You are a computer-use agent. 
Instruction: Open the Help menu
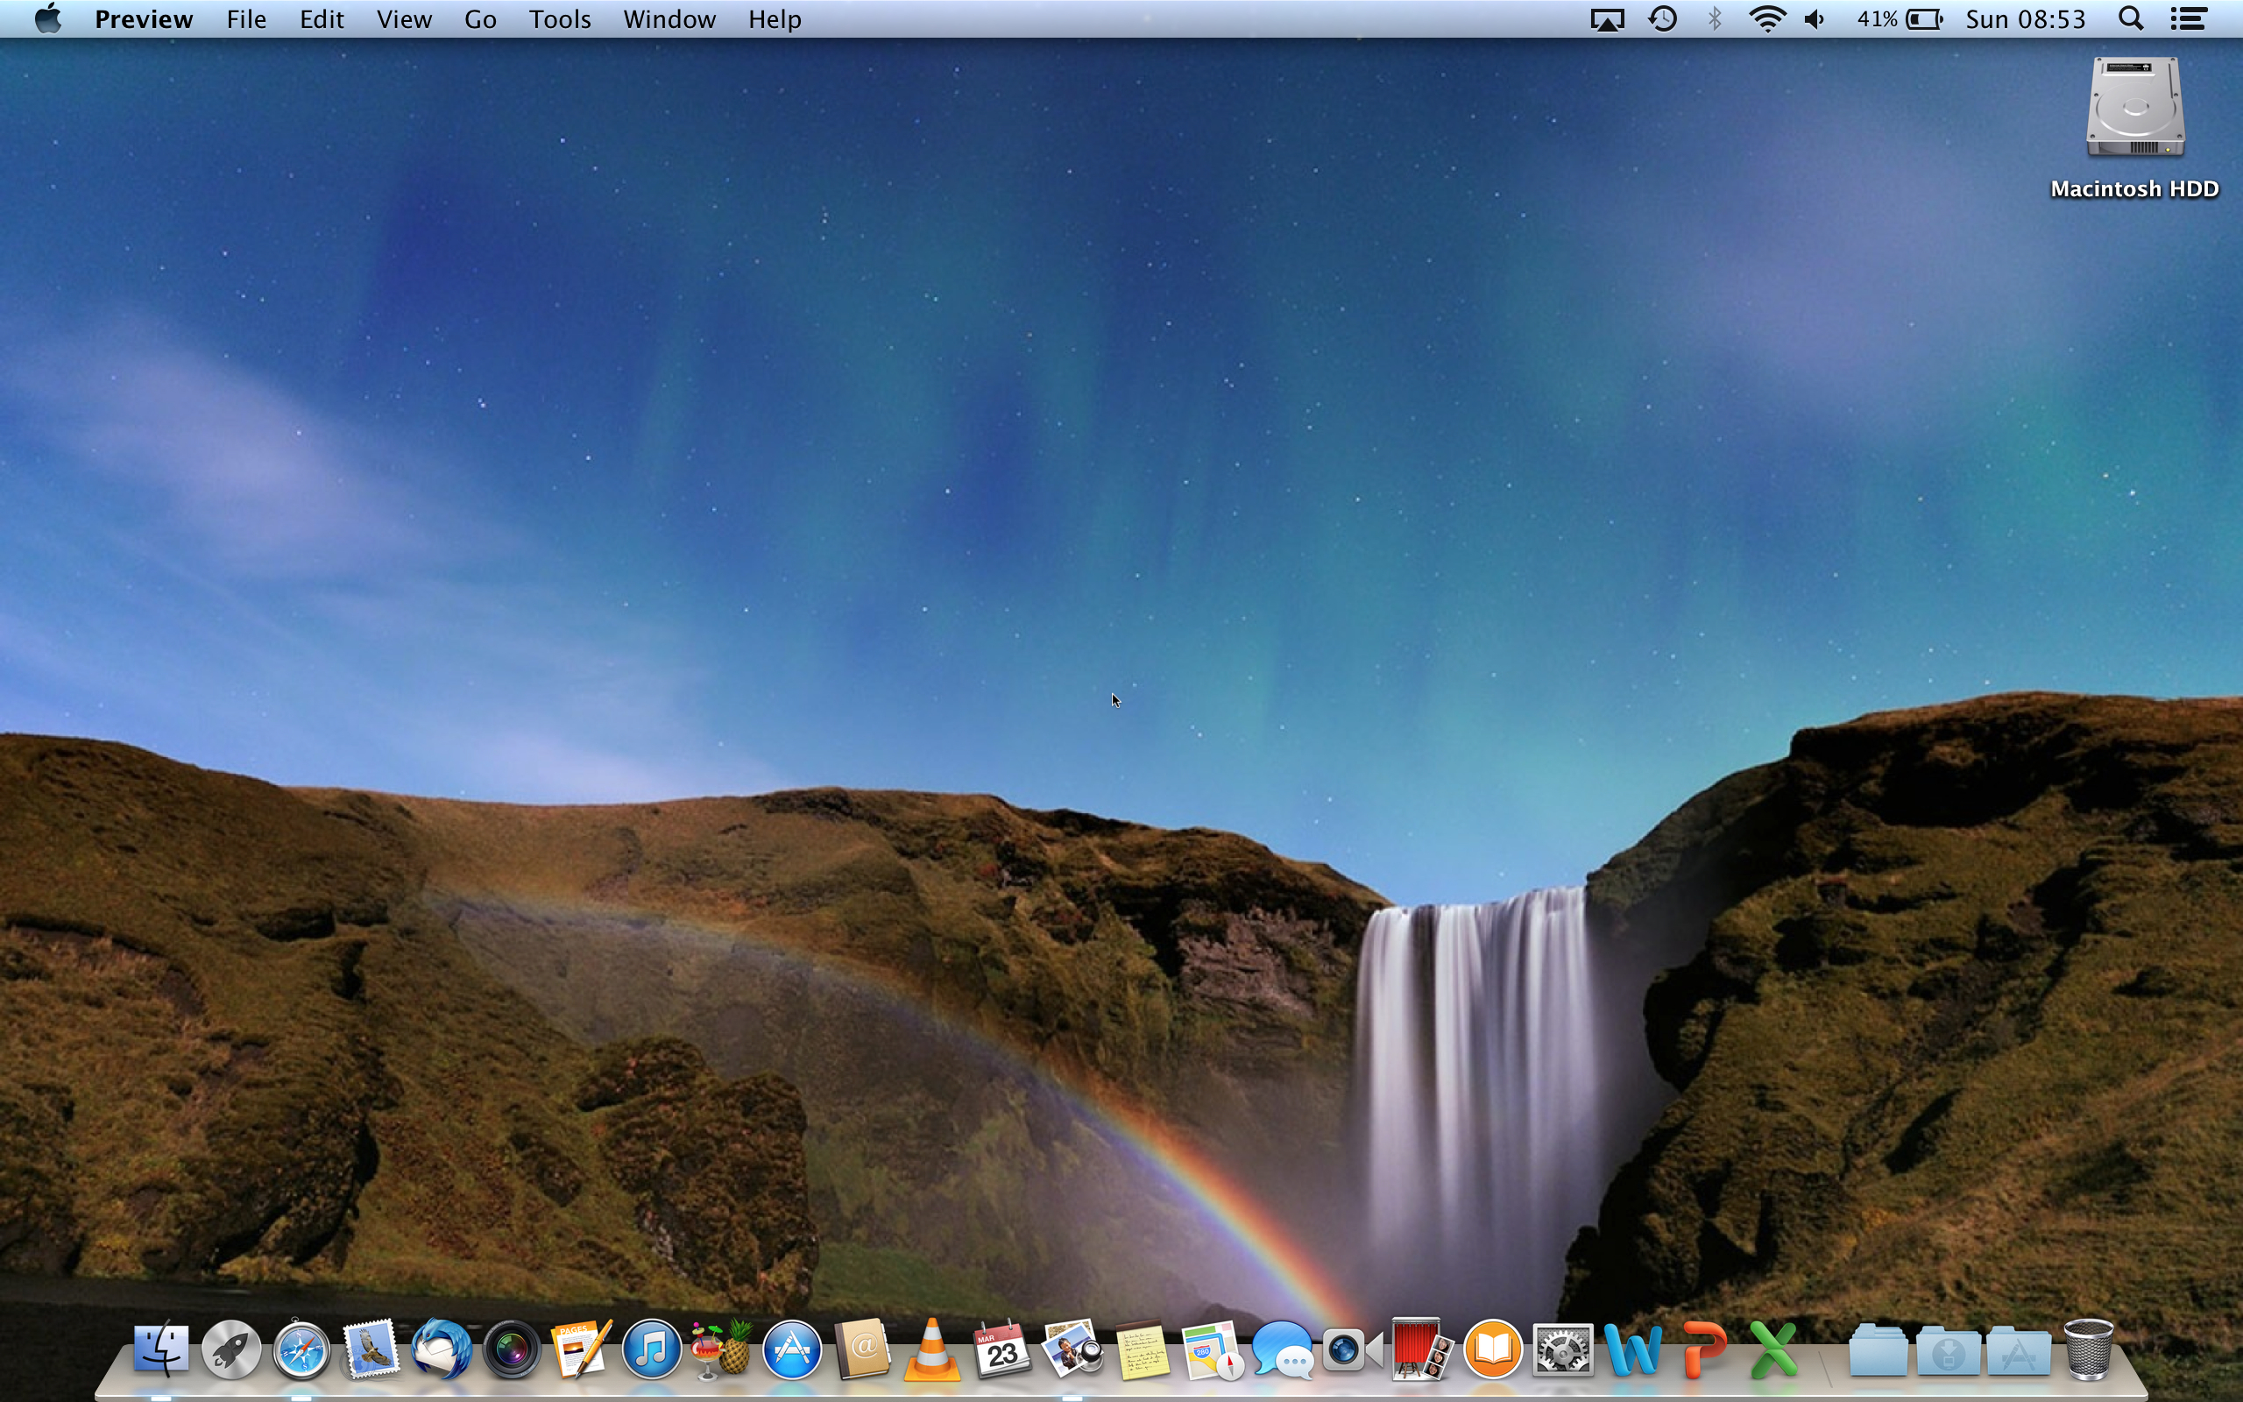(775, 18)
